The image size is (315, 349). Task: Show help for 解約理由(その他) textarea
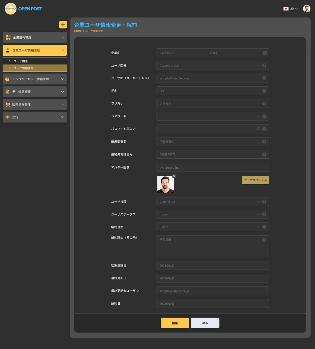[x=264, y=239]
